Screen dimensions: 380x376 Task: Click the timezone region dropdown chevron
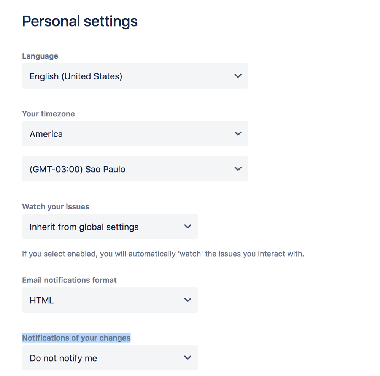238,133
